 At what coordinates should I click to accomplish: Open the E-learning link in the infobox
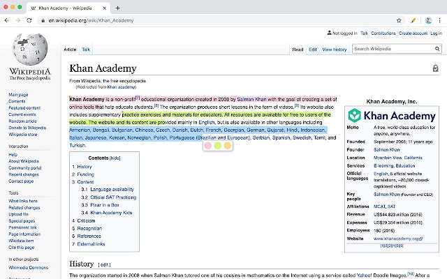point(383,166)
